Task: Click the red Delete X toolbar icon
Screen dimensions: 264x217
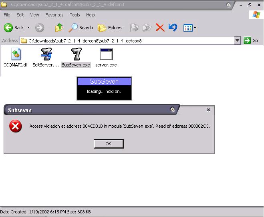Action: [x=160, y=28]
